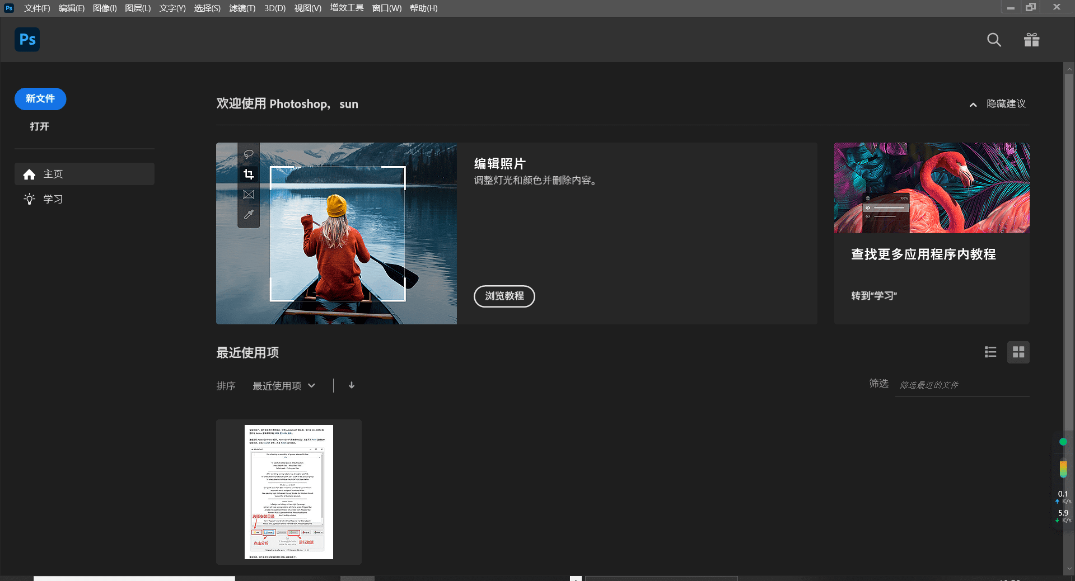Viewport: 1075px width, 581px height.
Task: Switch recent files to list view
Action: [x=990, y=352]
